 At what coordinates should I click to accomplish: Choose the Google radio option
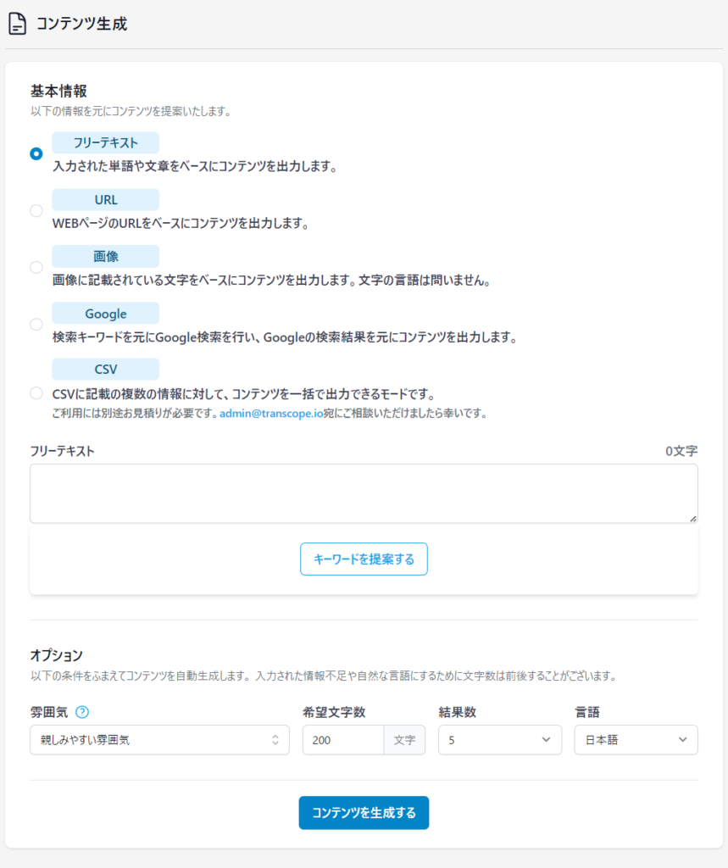(x=36, y=324)
